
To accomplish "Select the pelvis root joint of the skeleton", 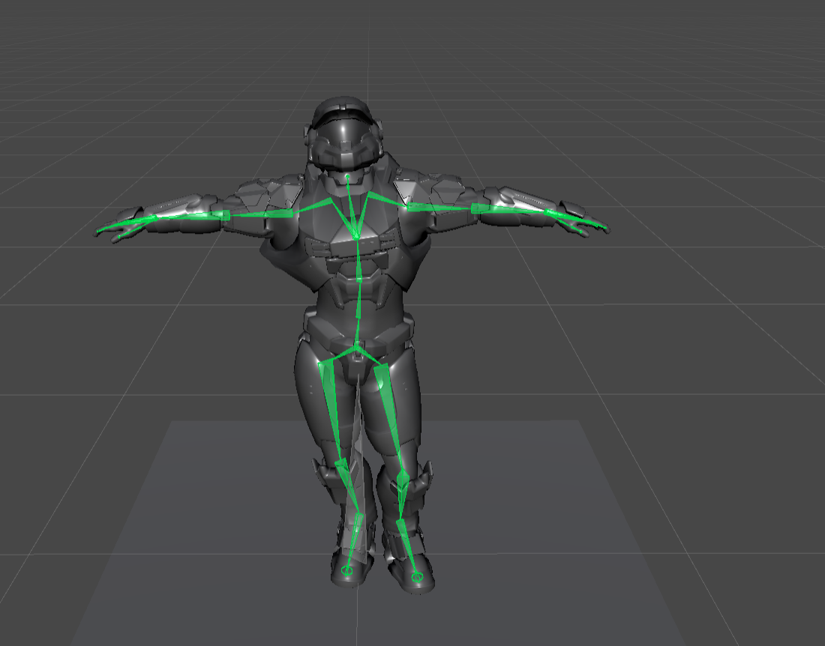I will (x=357, y=346).
